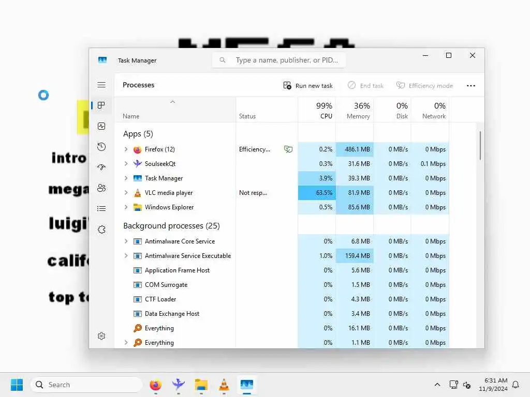Open the Users sidebar icon

101,188
